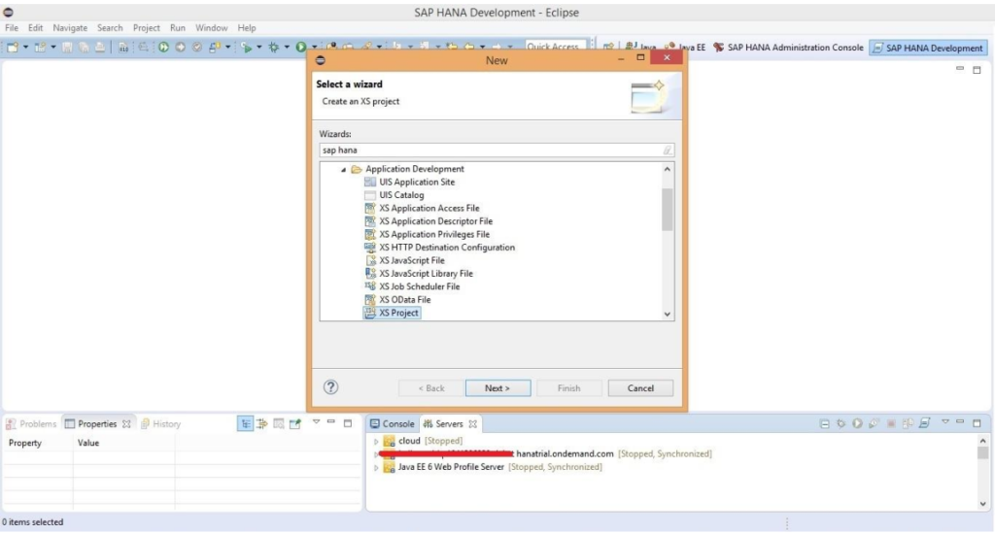Collapse the Application Development folder
Screen dimensions: 995x534
(344, 170)
